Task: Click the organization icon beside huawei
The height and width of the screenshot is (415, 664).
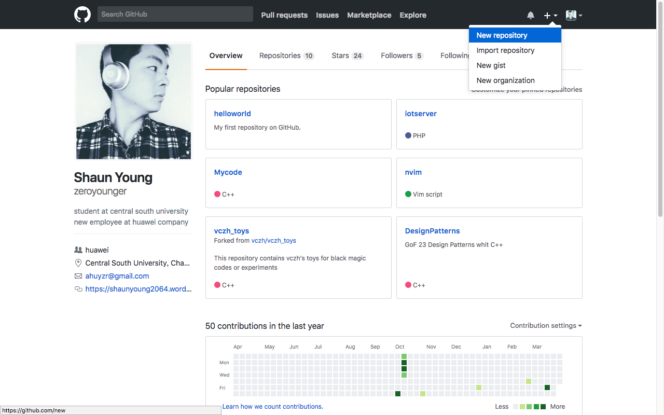Action: point(78,250)
